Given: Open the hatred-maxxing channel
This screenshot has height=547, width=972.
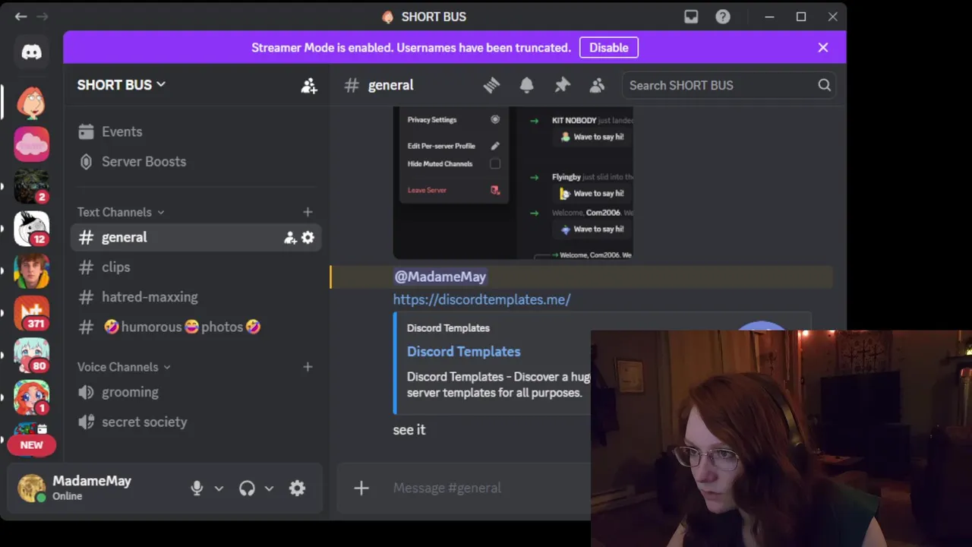Looking at the screenshot, I should tap(196, 297).
